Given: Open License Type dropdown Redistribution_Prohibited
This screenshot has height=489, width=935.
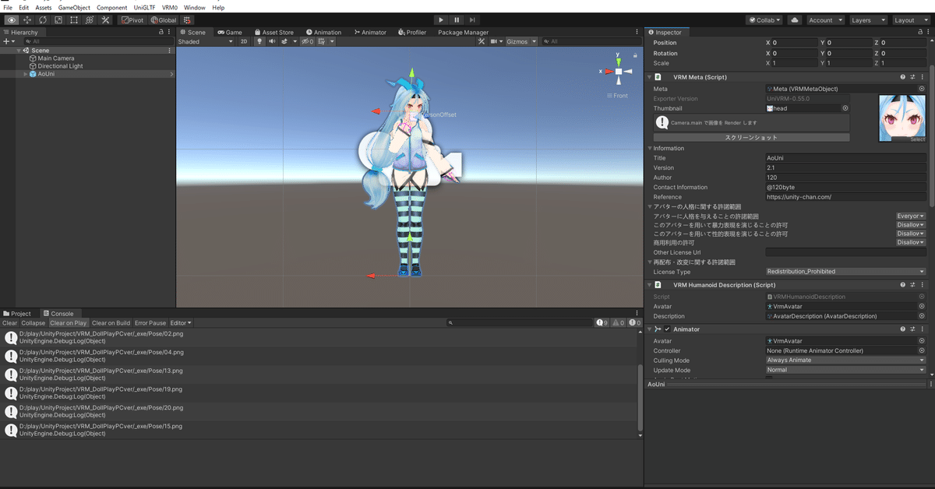Looking at the screenshot, I should 845,272.
